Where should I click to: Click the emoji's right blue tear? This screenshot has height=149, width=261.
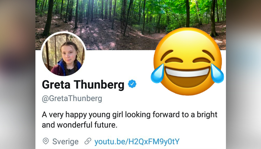coord(217,73)
